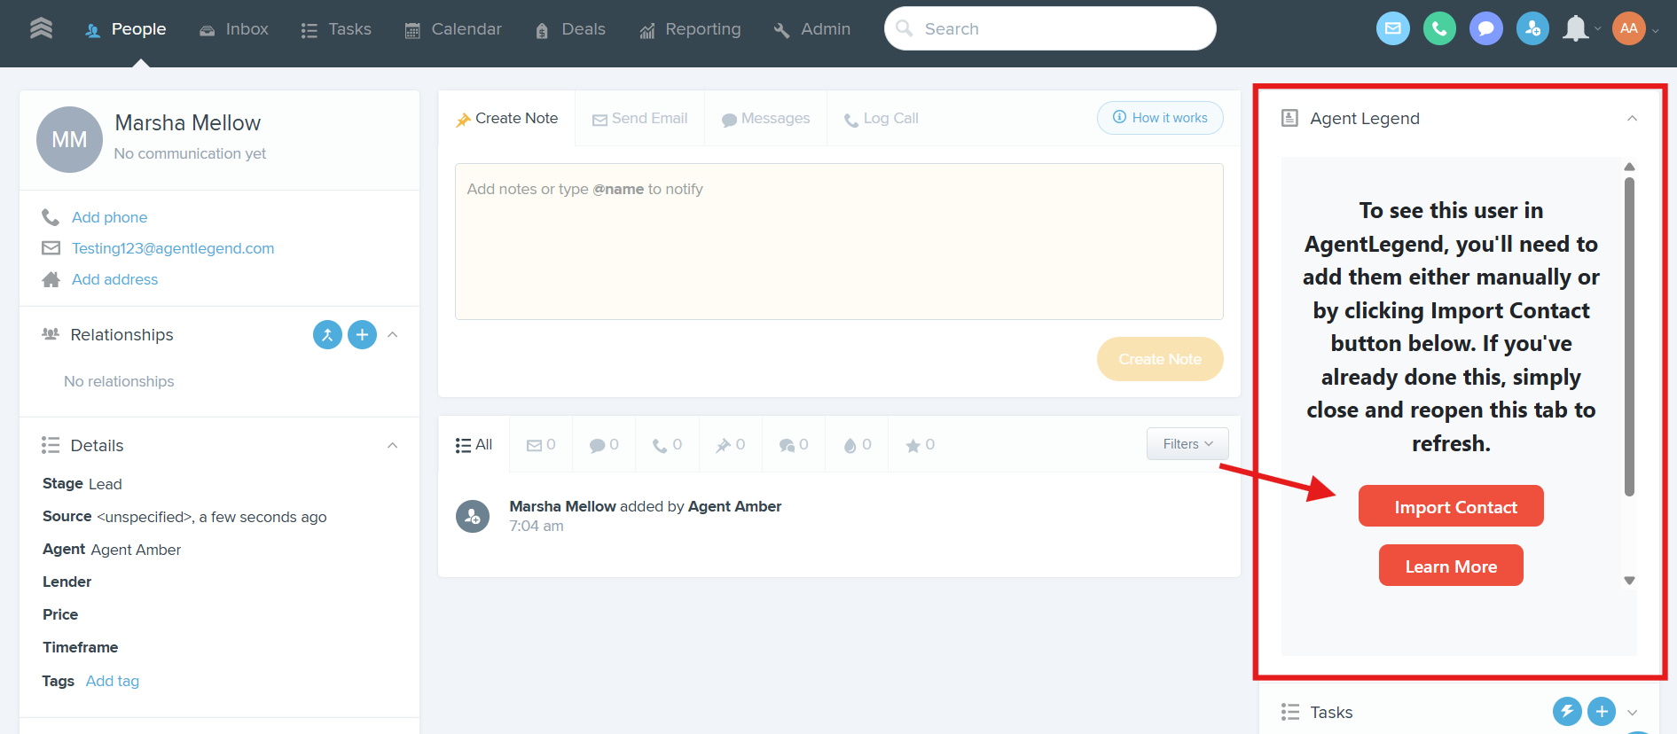Open the AA user avatar menu
The width and height of the screenshot is (1677, 734).
point(1629,28)
